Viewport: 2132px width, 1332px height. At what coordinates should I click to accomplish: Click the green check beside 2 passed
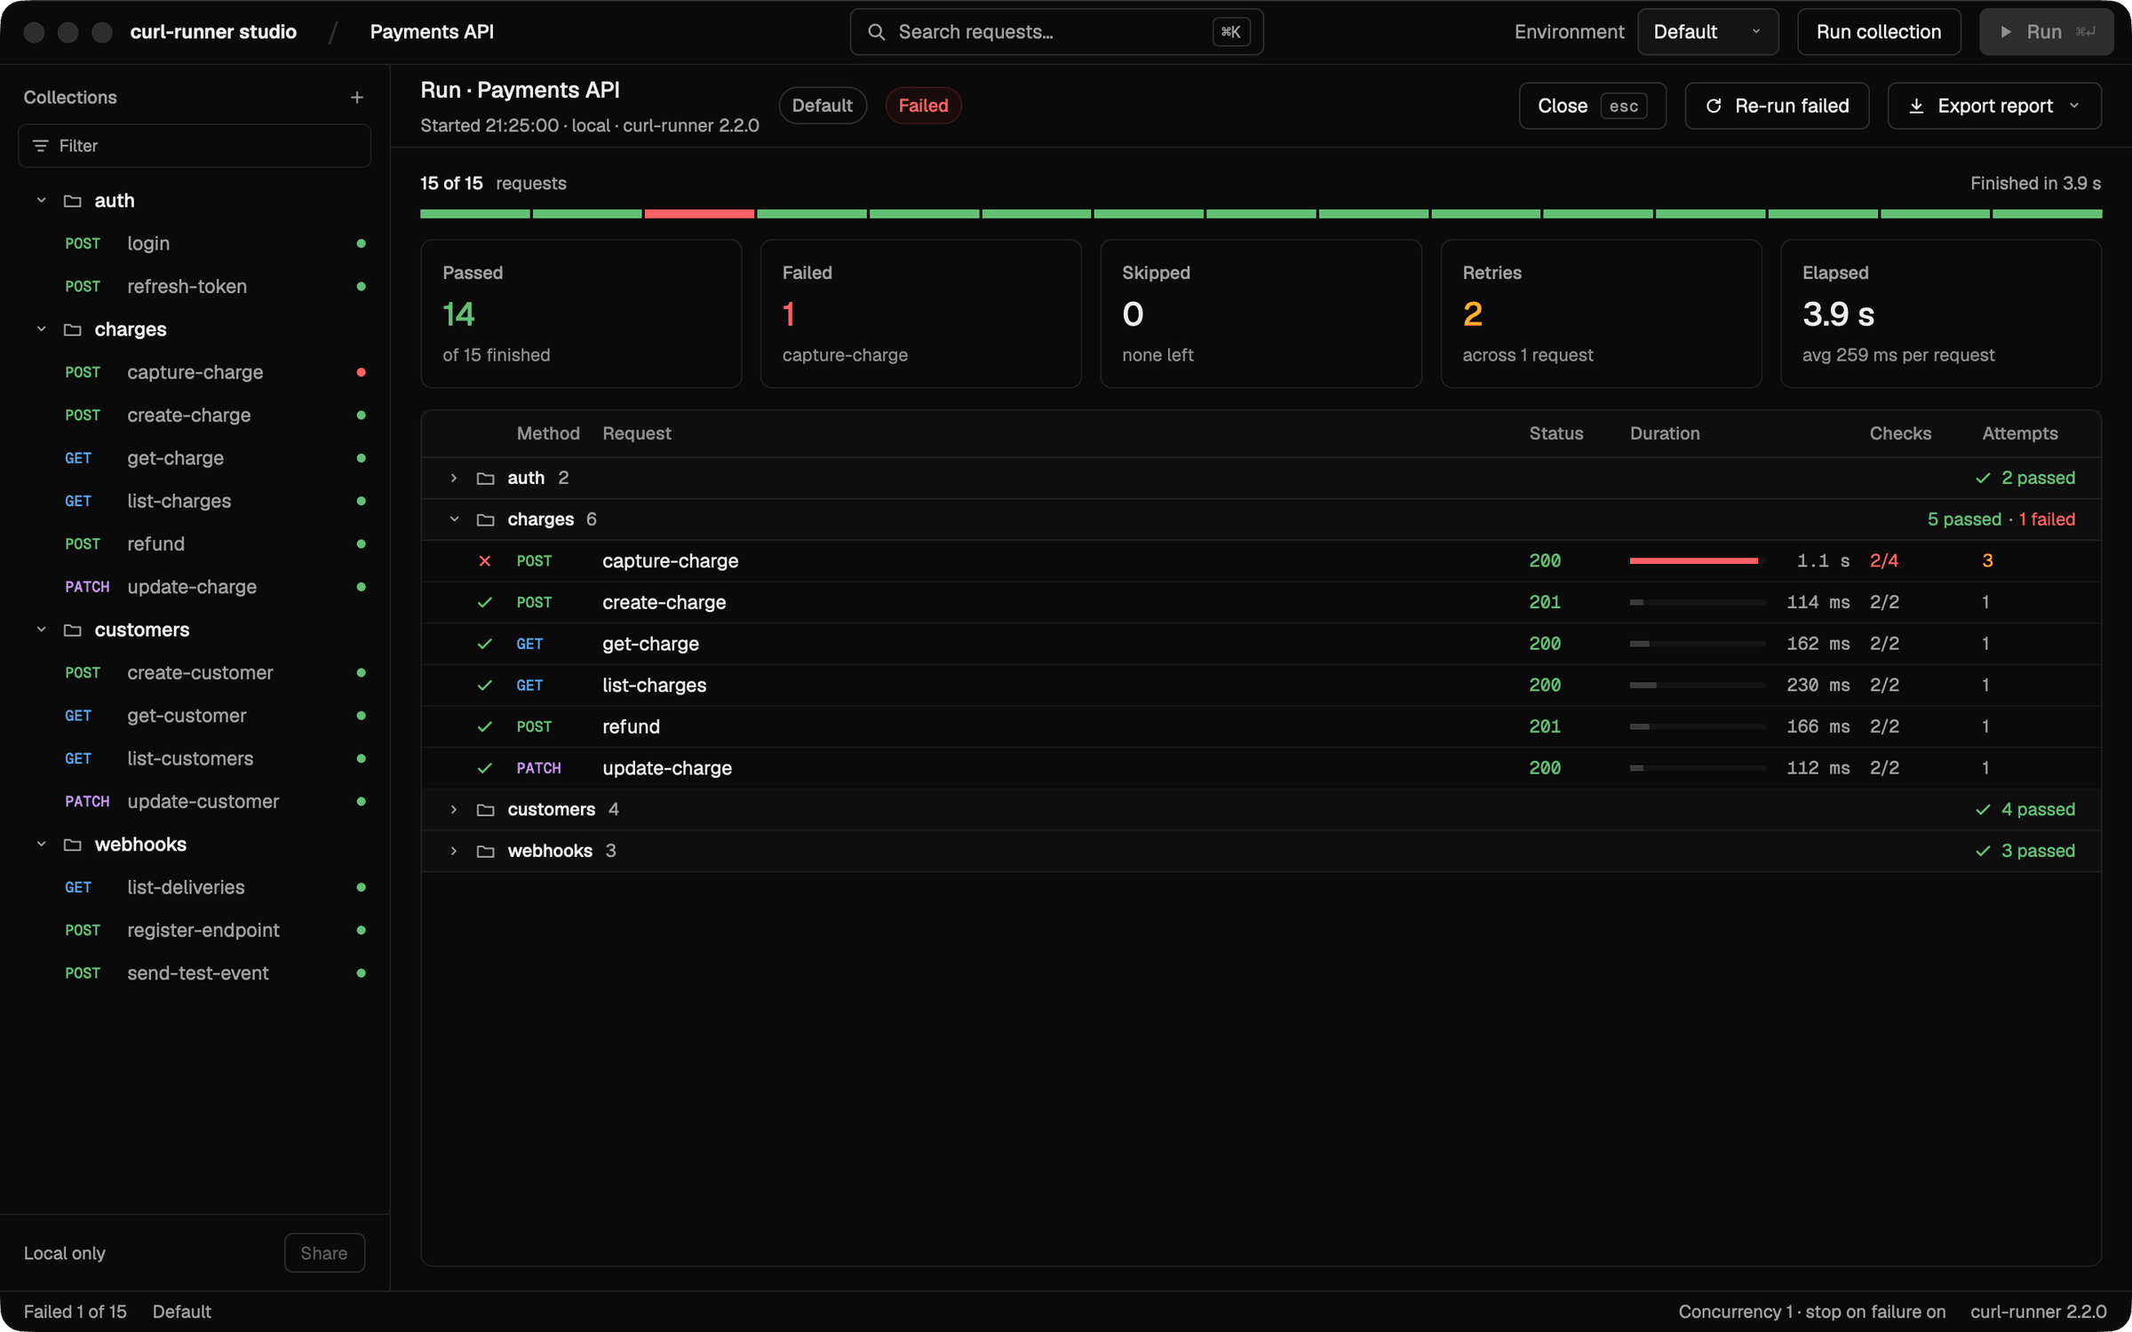tap(1983, 479)
